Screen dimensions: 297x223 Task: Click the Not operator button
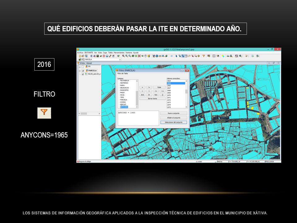[156, 95]
